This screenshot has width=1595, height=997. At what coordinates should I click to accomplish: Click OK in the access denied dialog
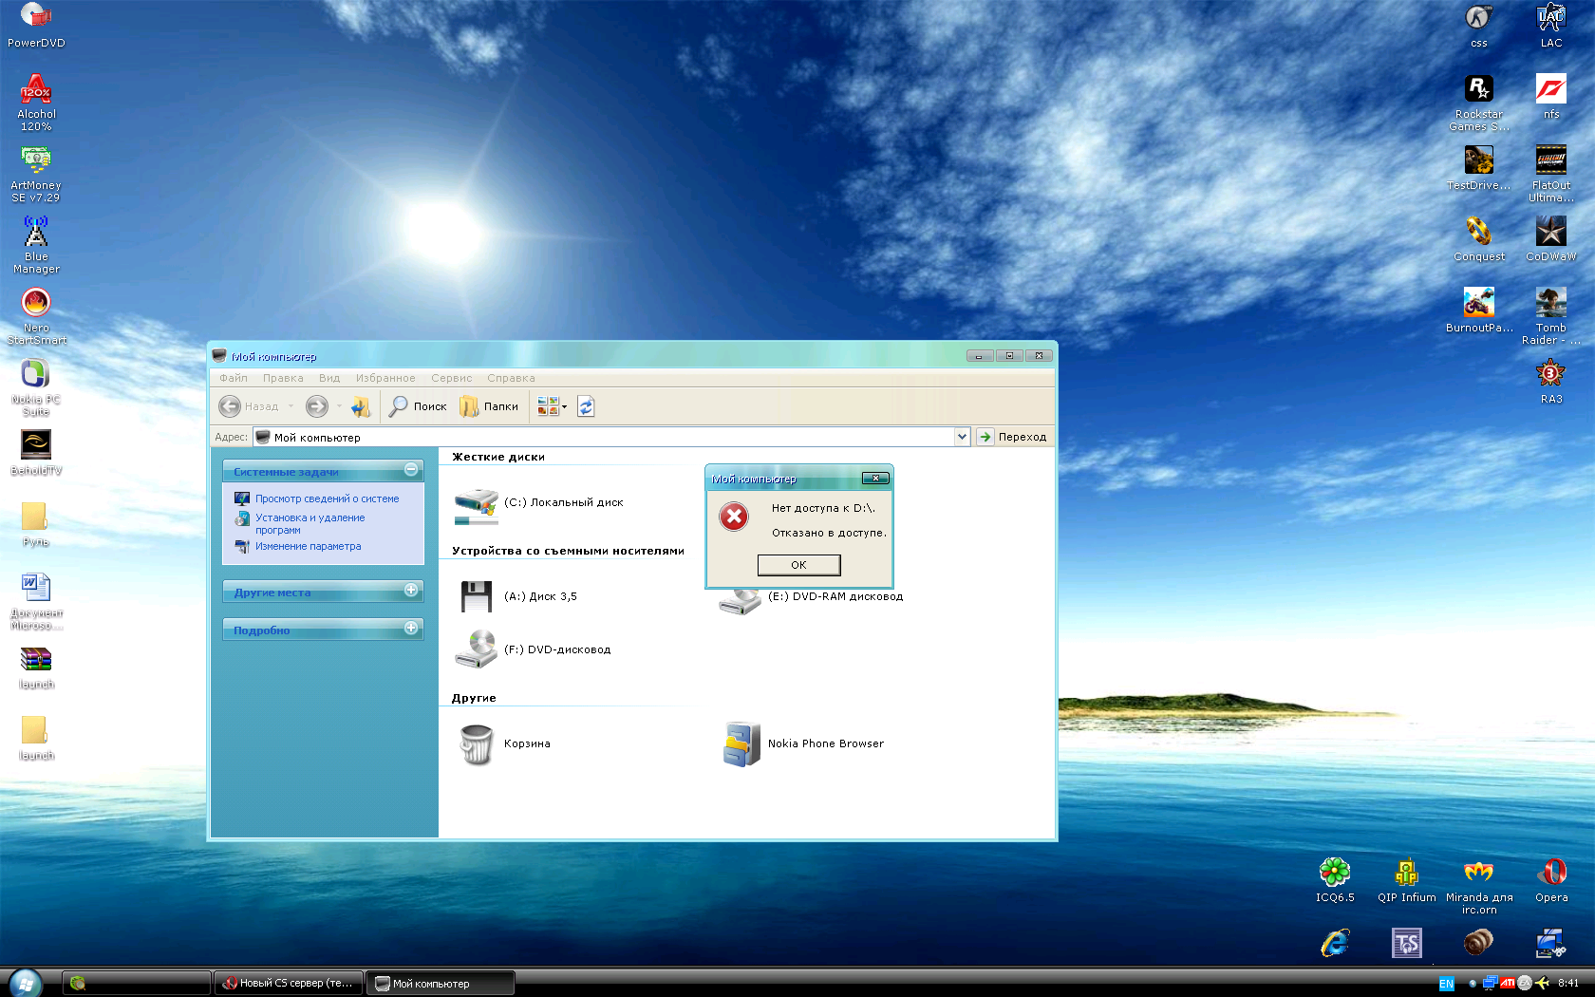click(798, 565)
